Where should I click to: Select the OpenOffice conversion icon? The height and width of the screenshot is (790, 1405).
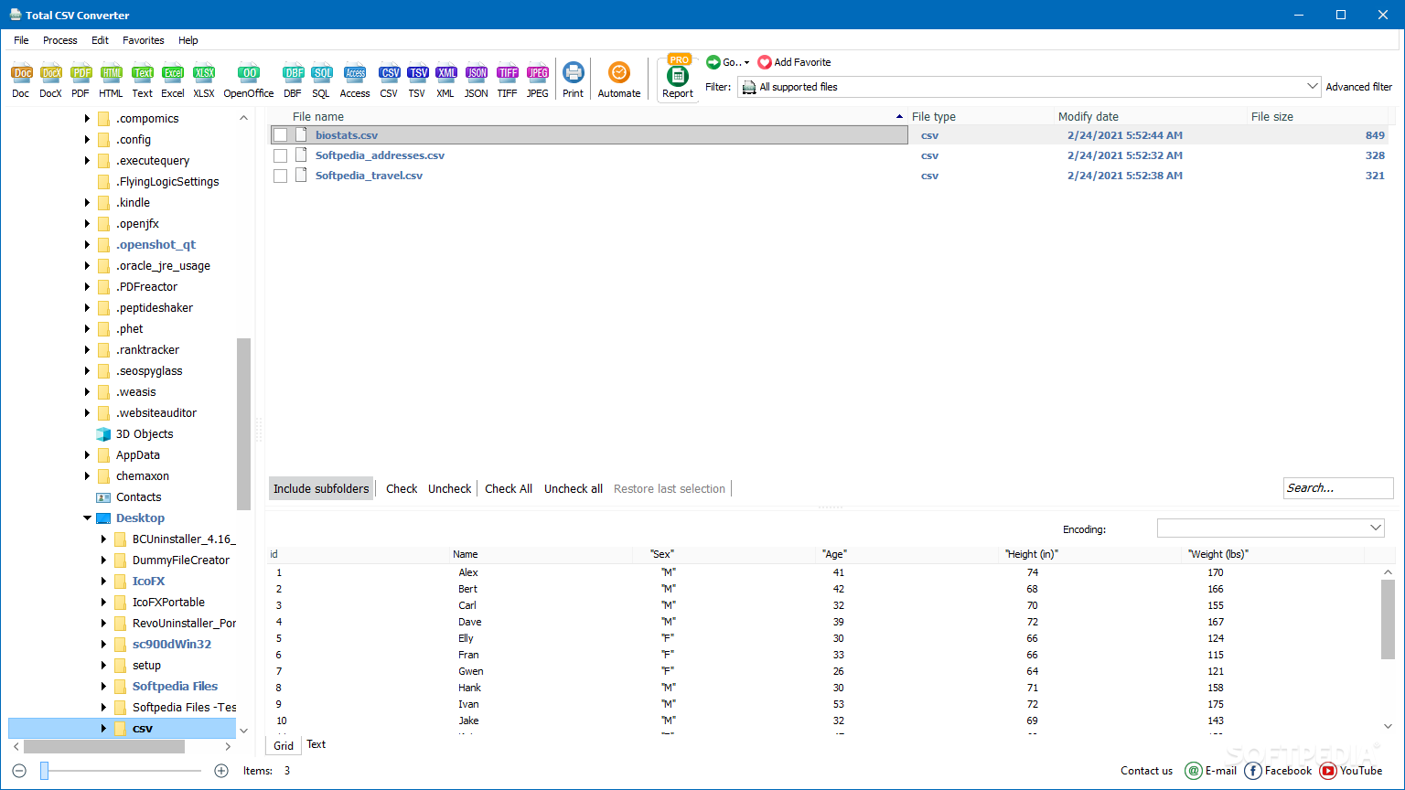point(249,80)
